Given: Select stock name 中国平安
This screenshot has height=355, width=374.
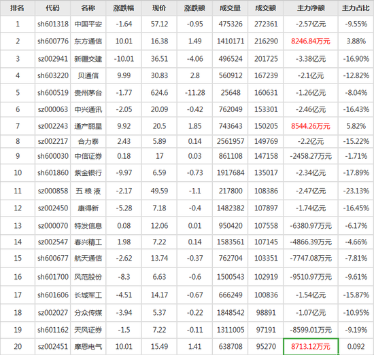Looking at the screenshot, I should pyautogui.click(x=88, y=24).
